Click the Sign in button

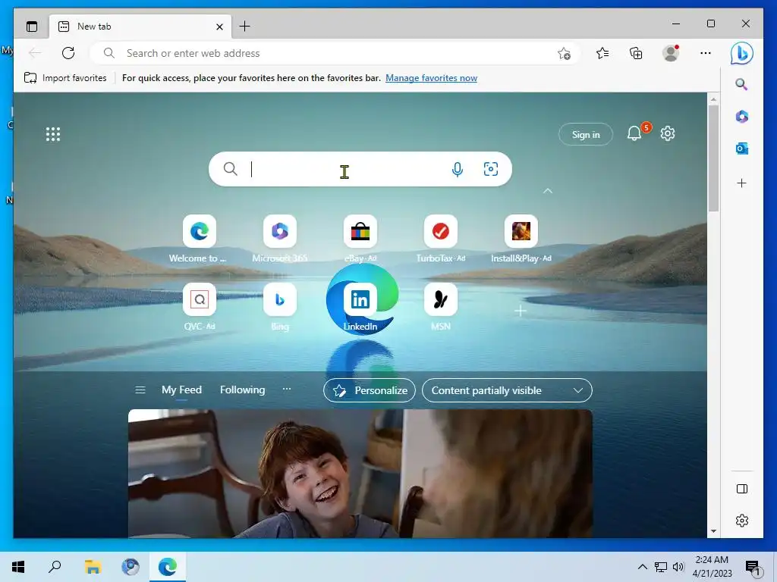586,135
